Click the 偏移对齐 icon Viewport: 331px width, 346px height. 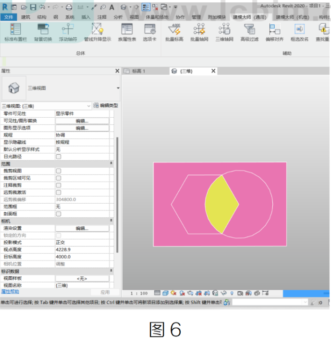(274, 29)
